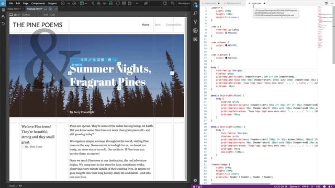Click the green page layout icon in toolbar
Screen dimensions: 335x188
(x=82, y=4)
